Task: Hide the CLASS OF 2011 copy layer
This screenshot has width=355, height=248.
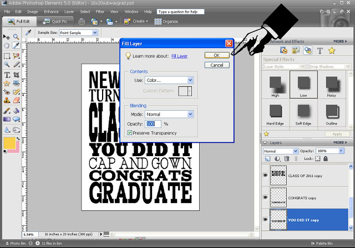Action: [265, 175]
